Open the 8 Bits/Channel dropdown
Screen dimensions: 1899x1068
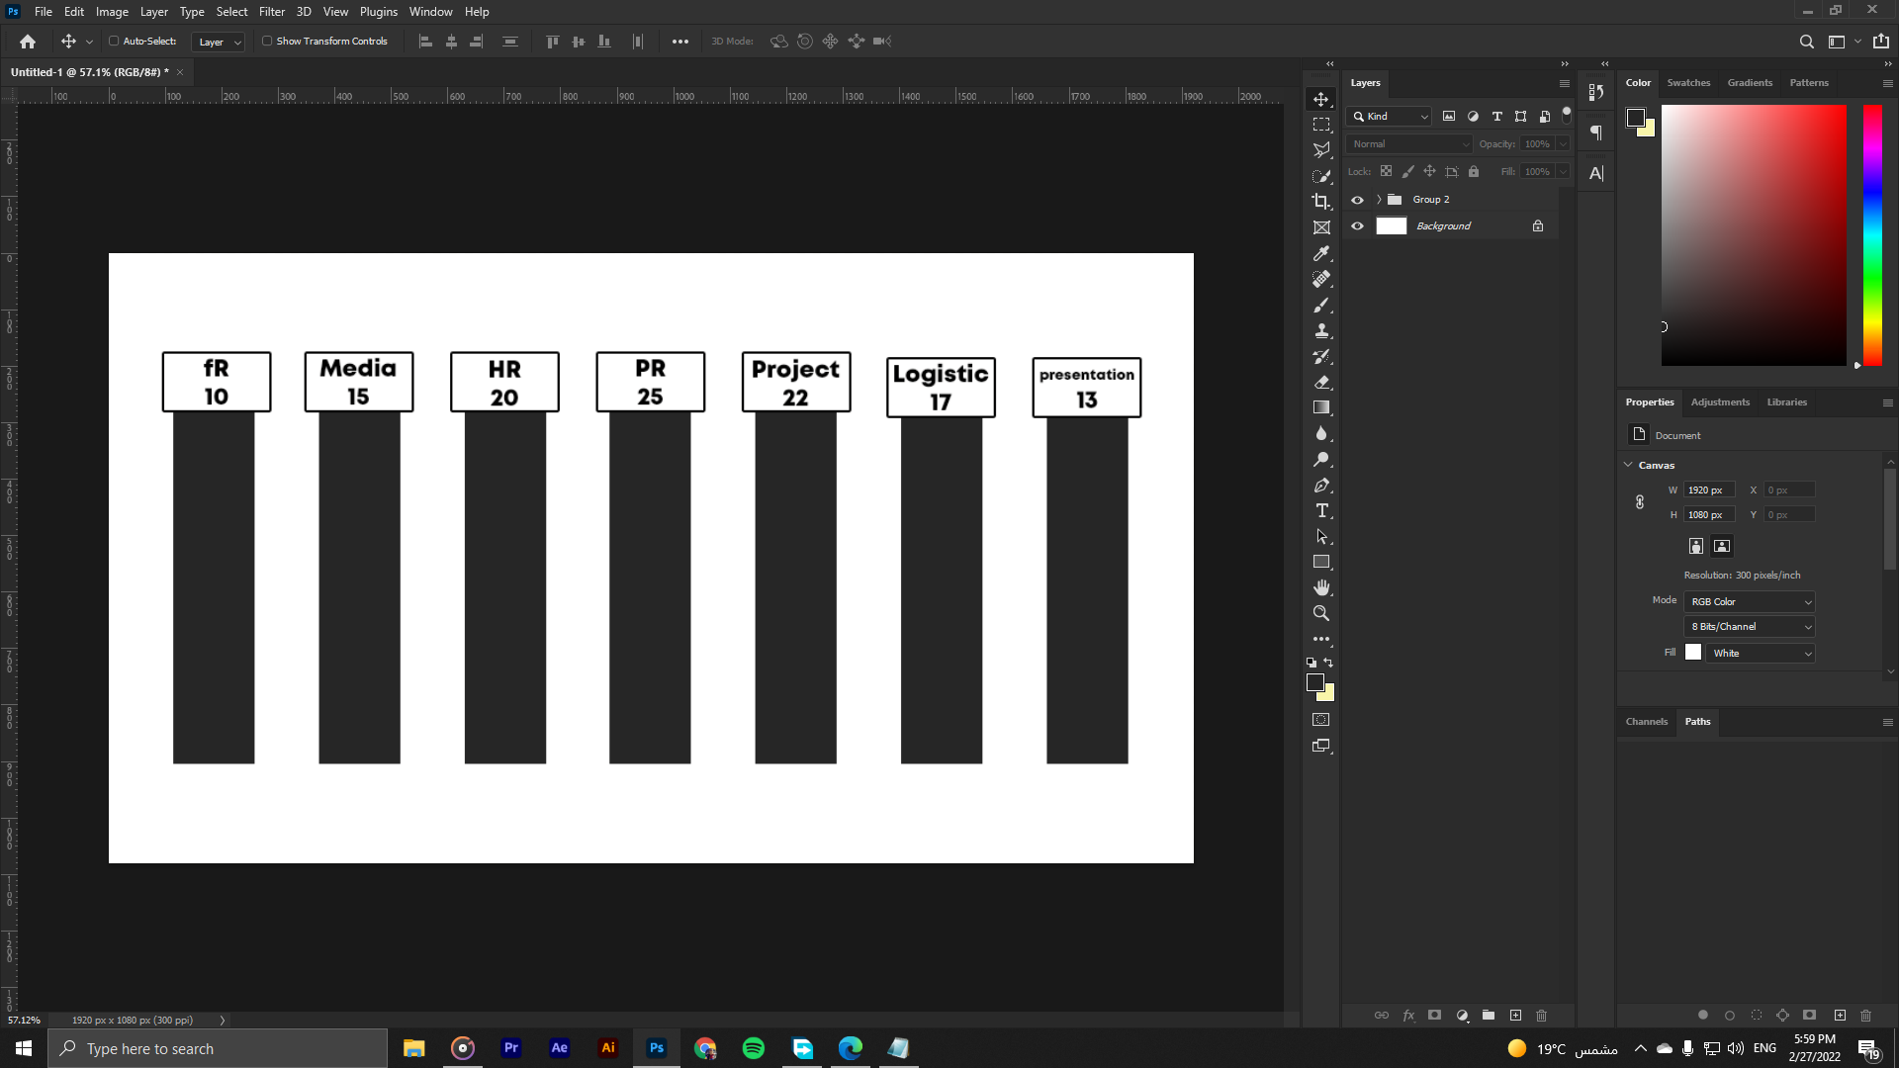1750,627
